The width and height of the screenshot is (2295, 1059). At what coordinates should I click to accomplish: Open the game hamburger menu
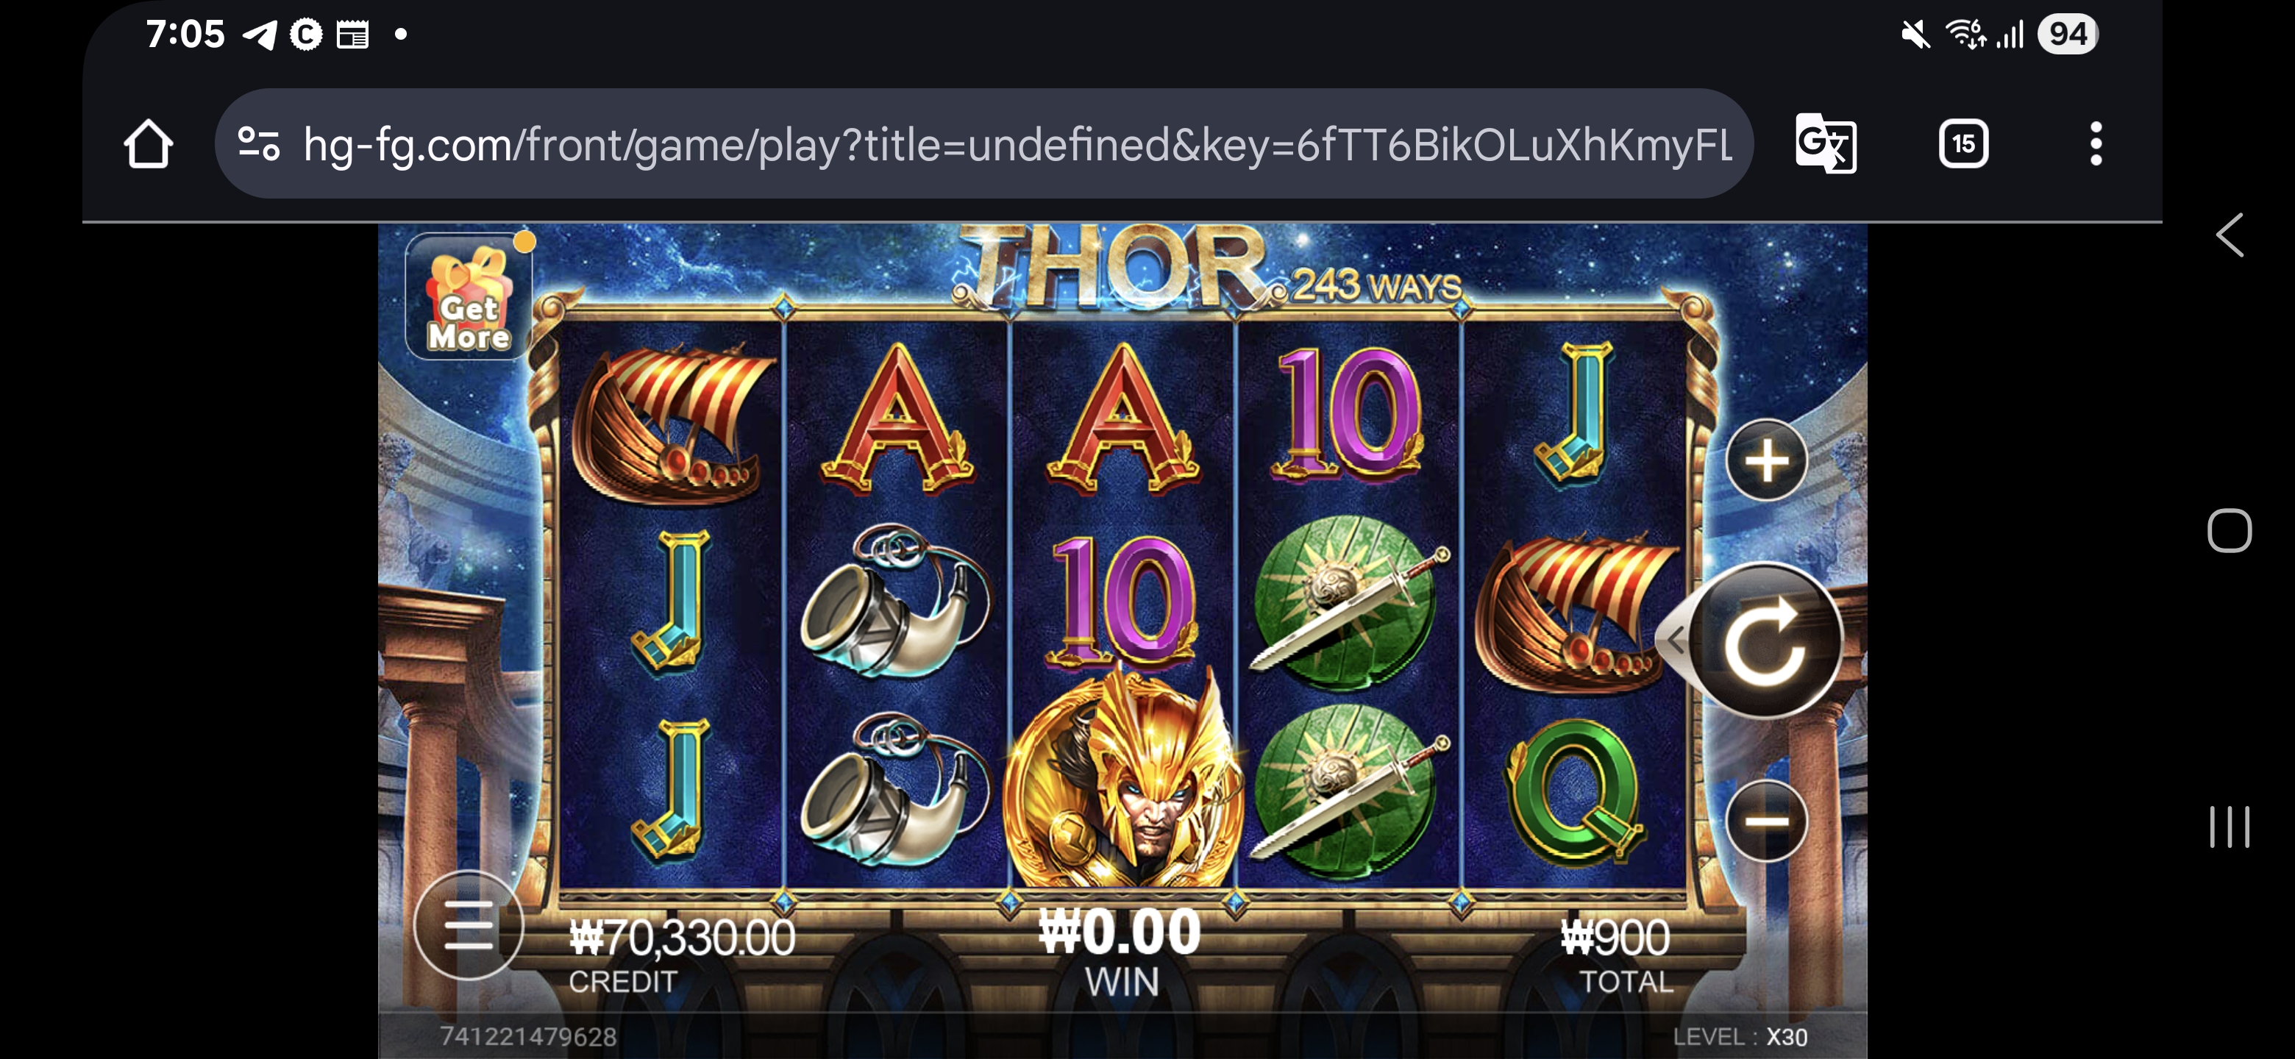coord(469,924)
